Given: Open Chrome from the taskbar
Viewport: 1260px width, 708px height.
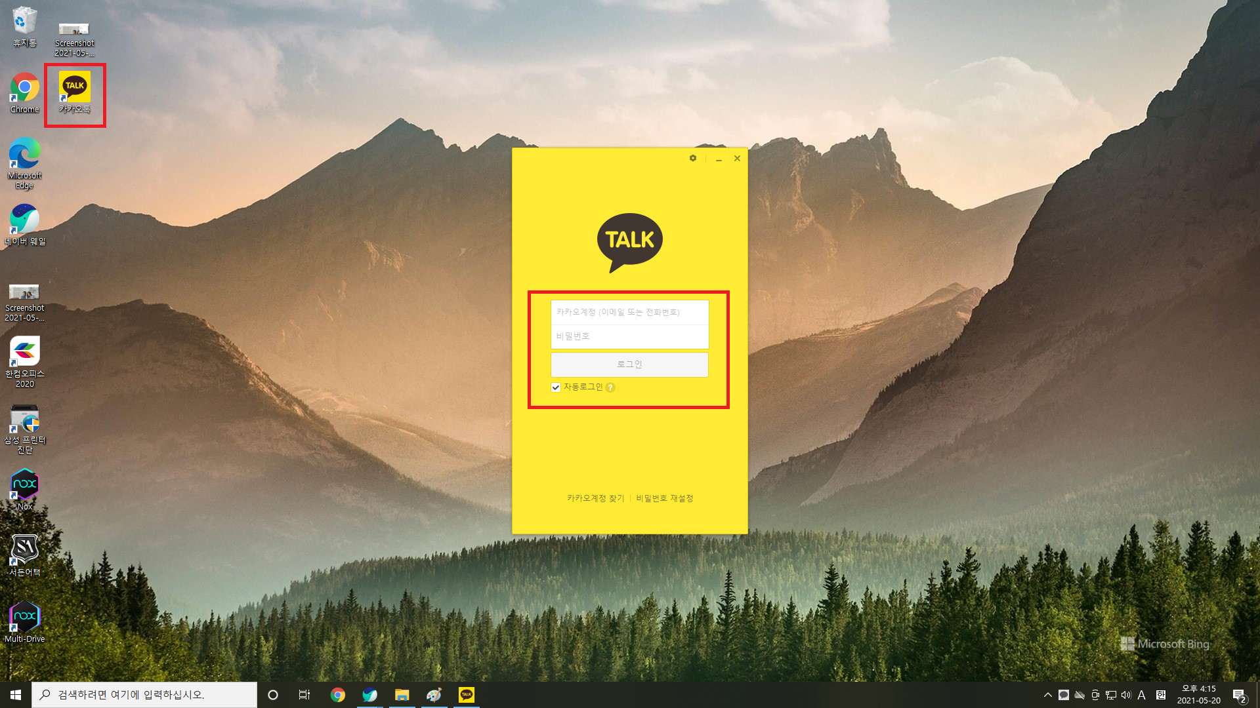Looking at the screenshot, I should 338,695.
